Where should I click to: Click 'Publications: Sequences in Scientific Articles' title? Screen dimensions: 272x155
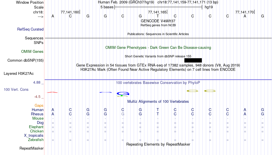click(158, 34)
